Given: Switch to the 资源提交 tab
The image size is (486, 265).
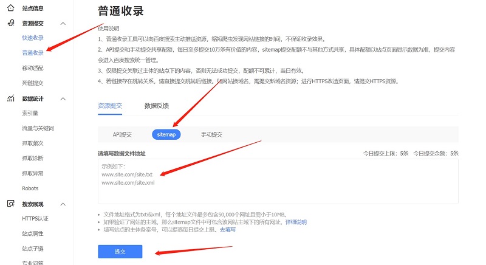Looking at the screenshot, I should (x=110, y=106).
